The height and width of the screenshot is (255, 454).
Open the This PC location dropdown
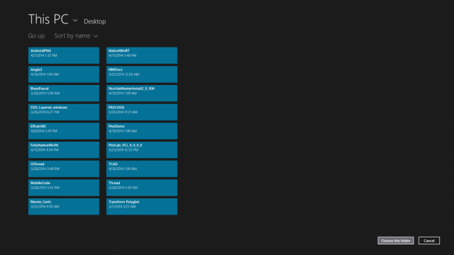tap(53, 19)
